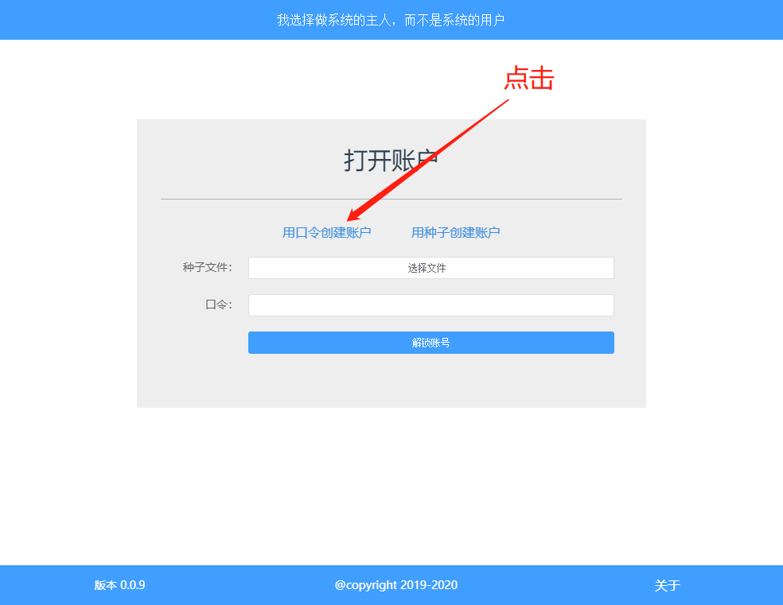Focus the 口令 password input field
Image resolution: width=783 pixels, height=605 pixels.
click(431, 305)
